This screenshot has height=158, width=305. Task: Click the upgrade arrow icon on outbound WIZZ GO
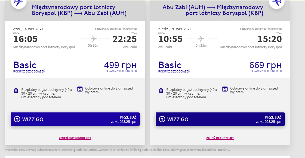(17, 119)
